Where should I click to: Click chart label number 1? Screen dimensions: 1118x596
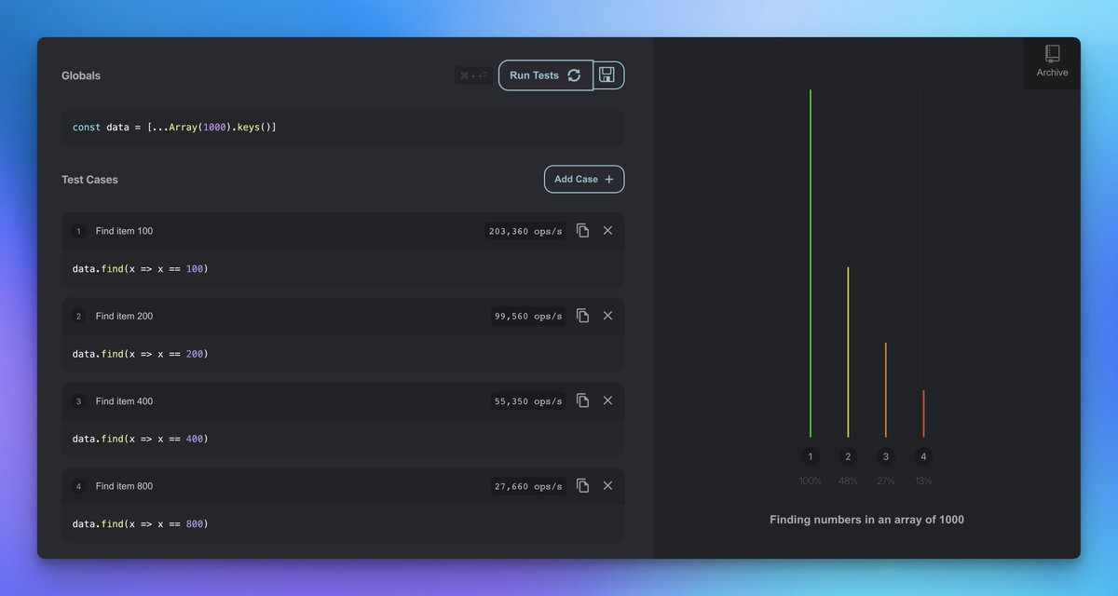coord(811,456)
